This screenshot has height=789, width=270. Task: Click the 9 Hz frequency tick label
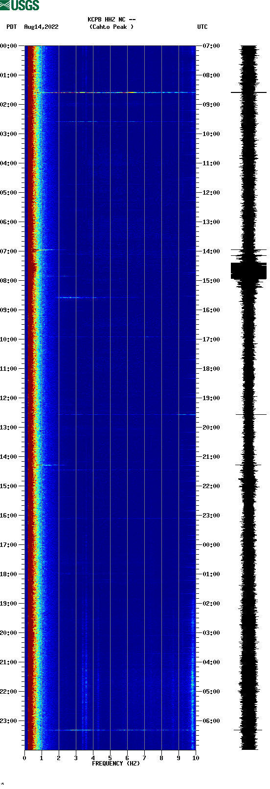pyautogui.click(x=179, y=758)
